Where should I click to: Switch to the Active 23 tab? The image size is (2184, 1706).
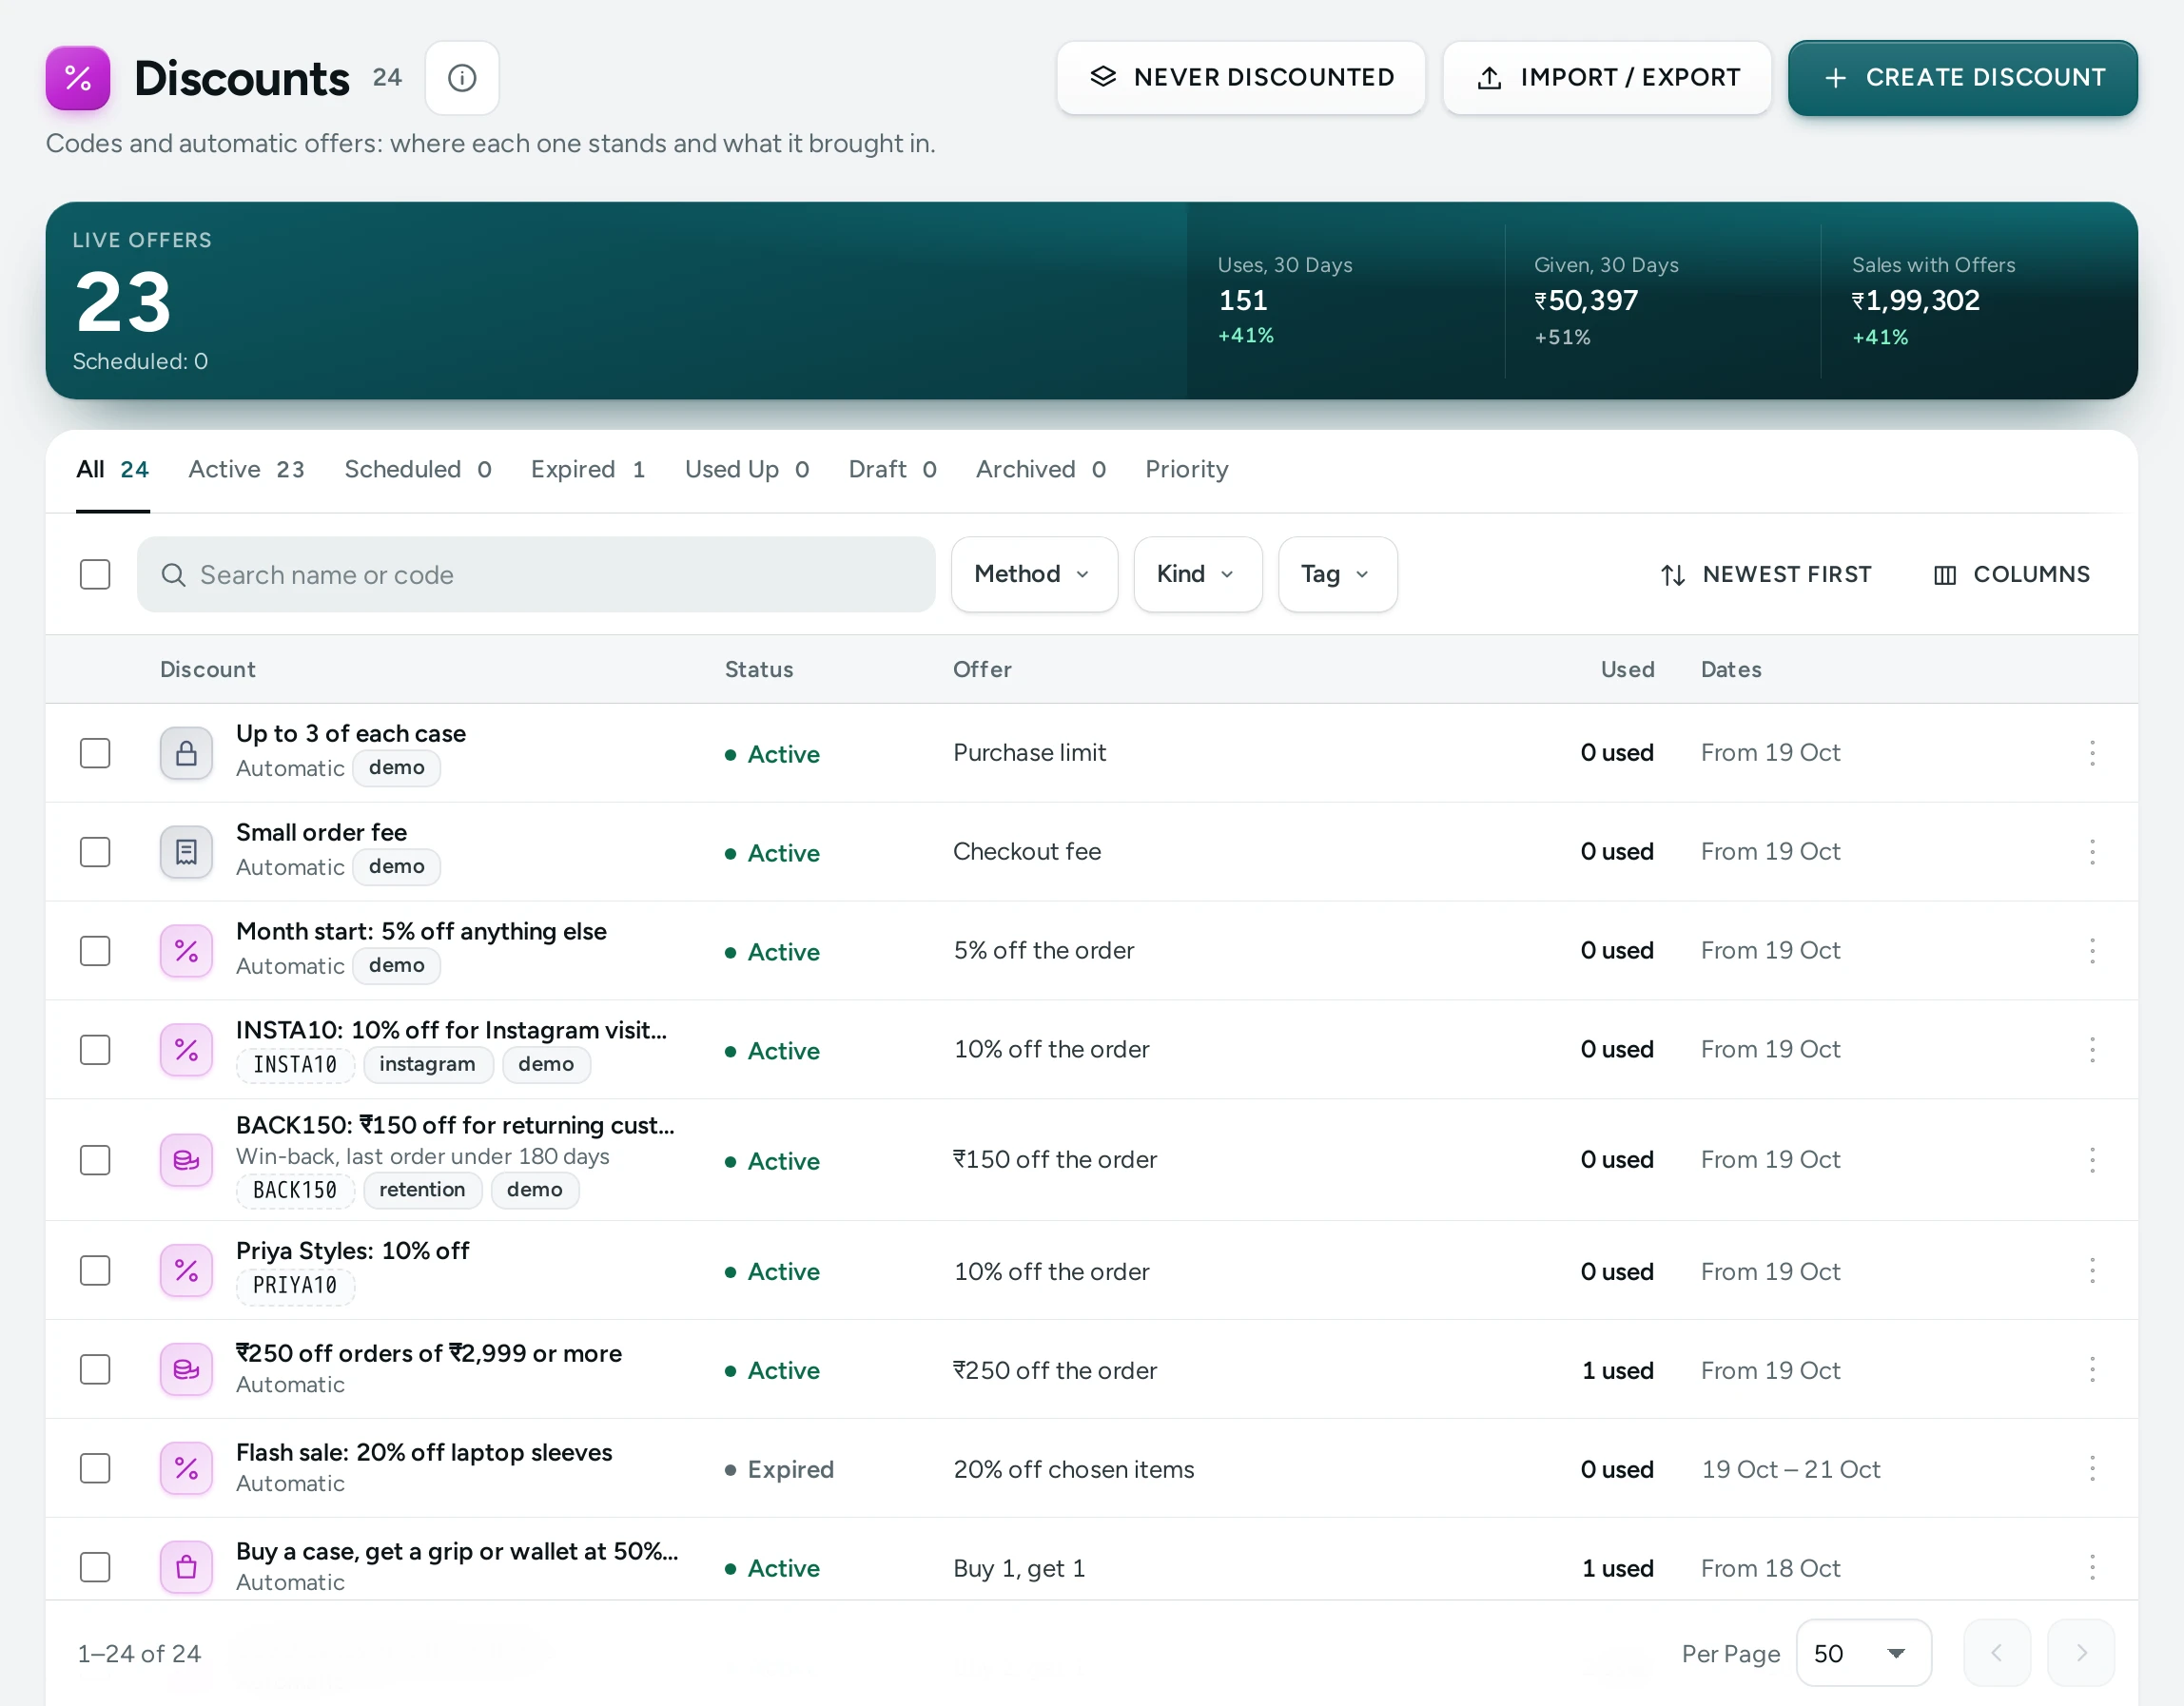[x=246, y=470]
